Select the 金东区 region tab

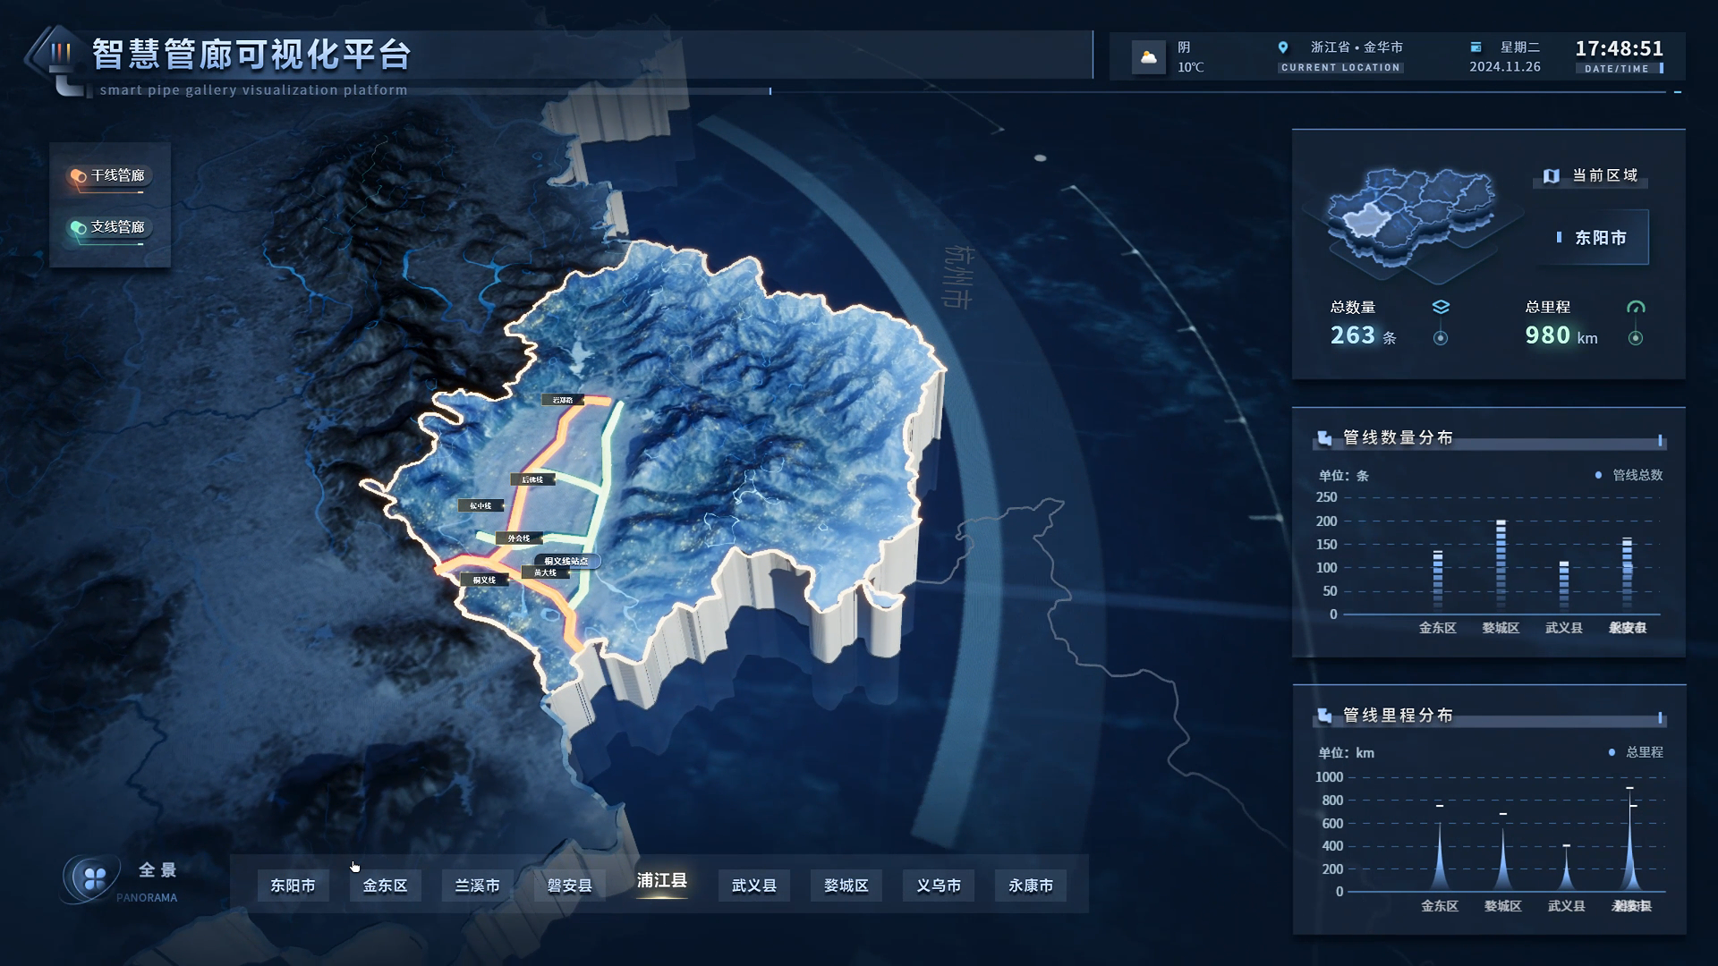tap(386, 885)
